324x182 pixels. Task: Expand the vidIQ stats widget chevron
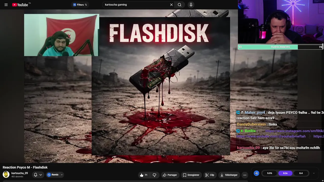[314, 173]
